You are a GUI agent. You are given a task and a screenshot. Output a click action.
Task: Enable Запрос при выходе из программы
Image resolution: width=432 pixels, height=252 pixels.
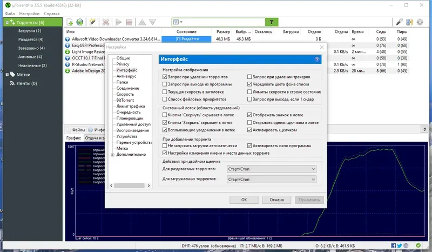165,84
